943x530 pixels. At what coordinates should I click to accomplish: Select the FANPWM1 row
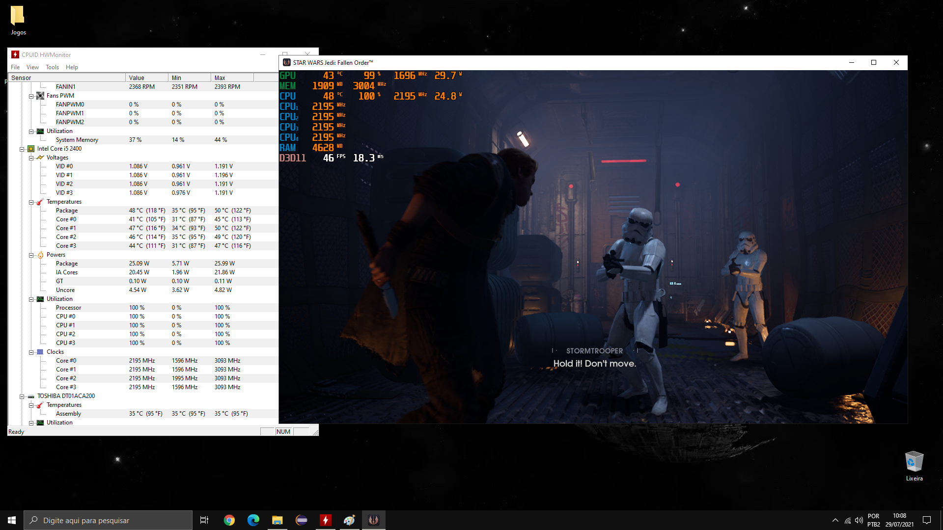[143, 113]
